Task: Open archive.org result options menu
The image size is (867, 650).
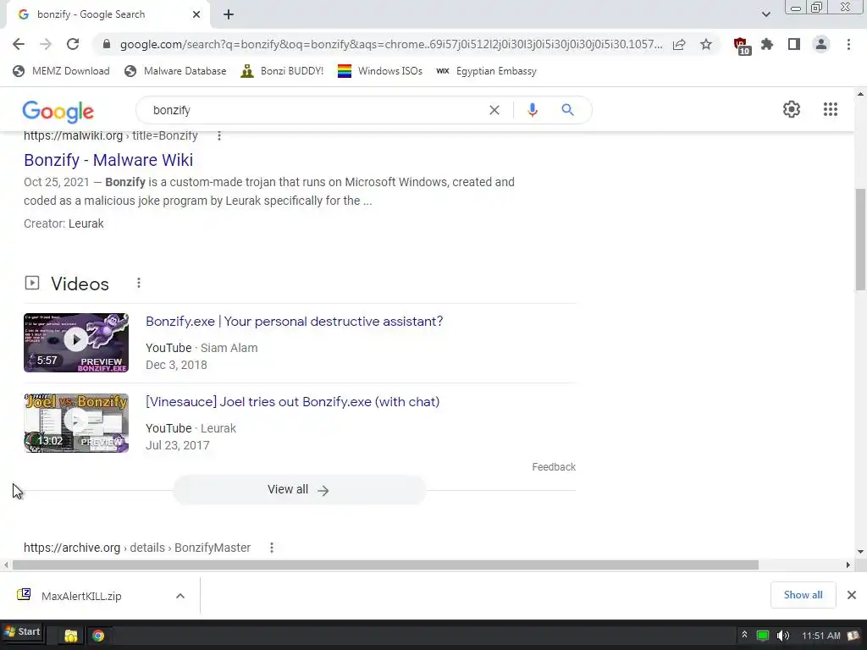Action: [x=272, y=548]
